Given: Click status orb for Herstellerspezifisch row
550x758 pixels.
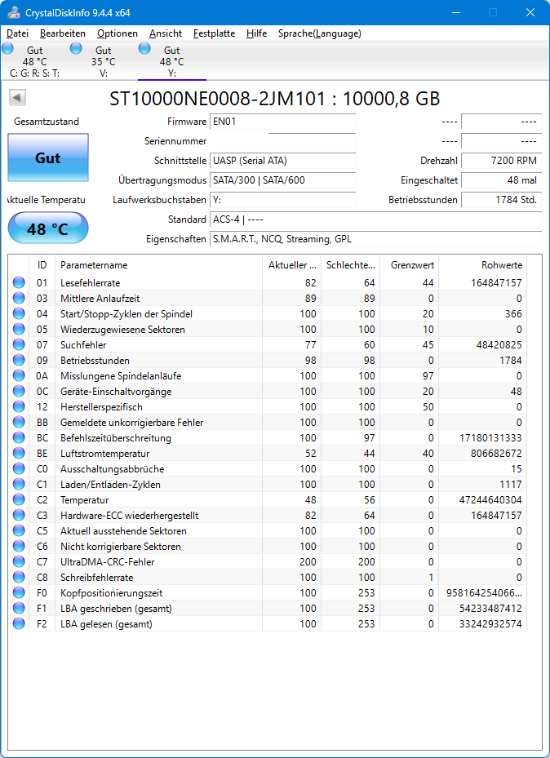Looking at the screenshot, I should click(19, 407).
